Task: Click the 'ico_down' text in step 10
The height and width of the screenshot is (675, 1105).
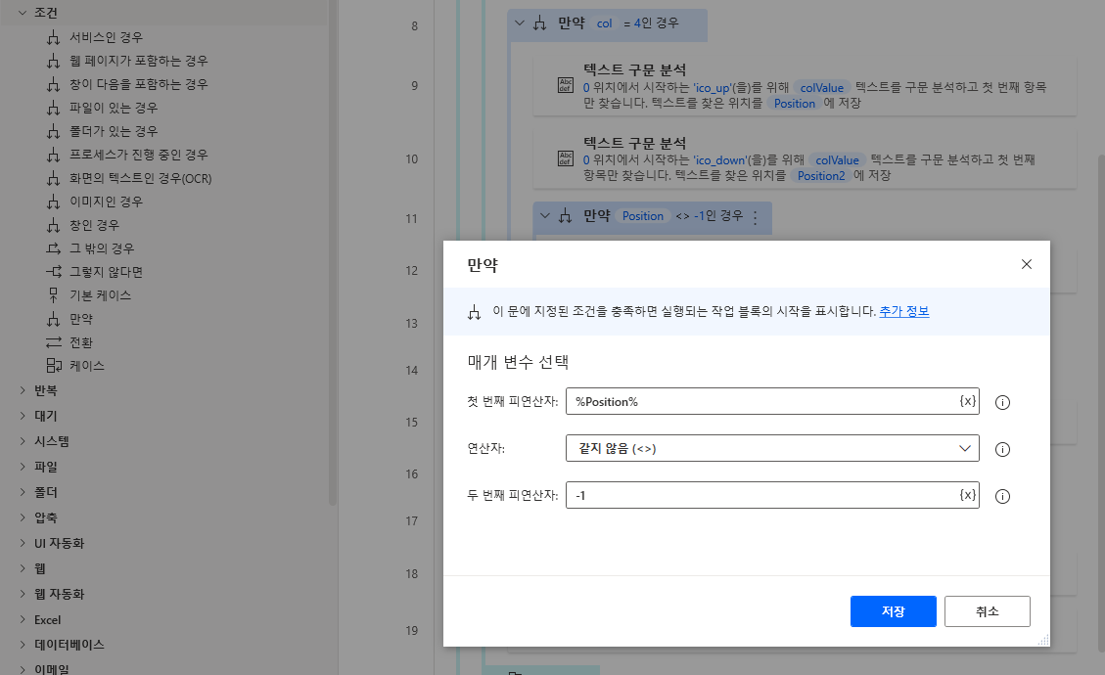Action: coord(719,159)
